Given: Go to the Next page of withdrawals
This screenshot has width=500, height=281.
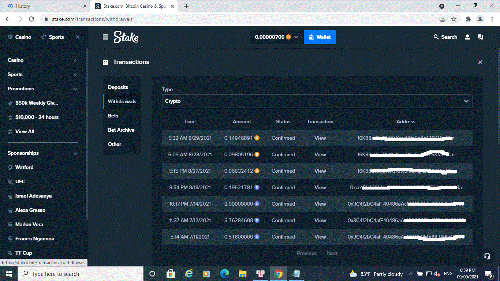Looking at the screenshot, I should (x=332, y=253).
